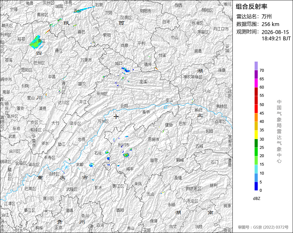The width and height of the screenshot is (293, 233).
Task: Click the echo cell near 丰都
Action: (91, 165)
